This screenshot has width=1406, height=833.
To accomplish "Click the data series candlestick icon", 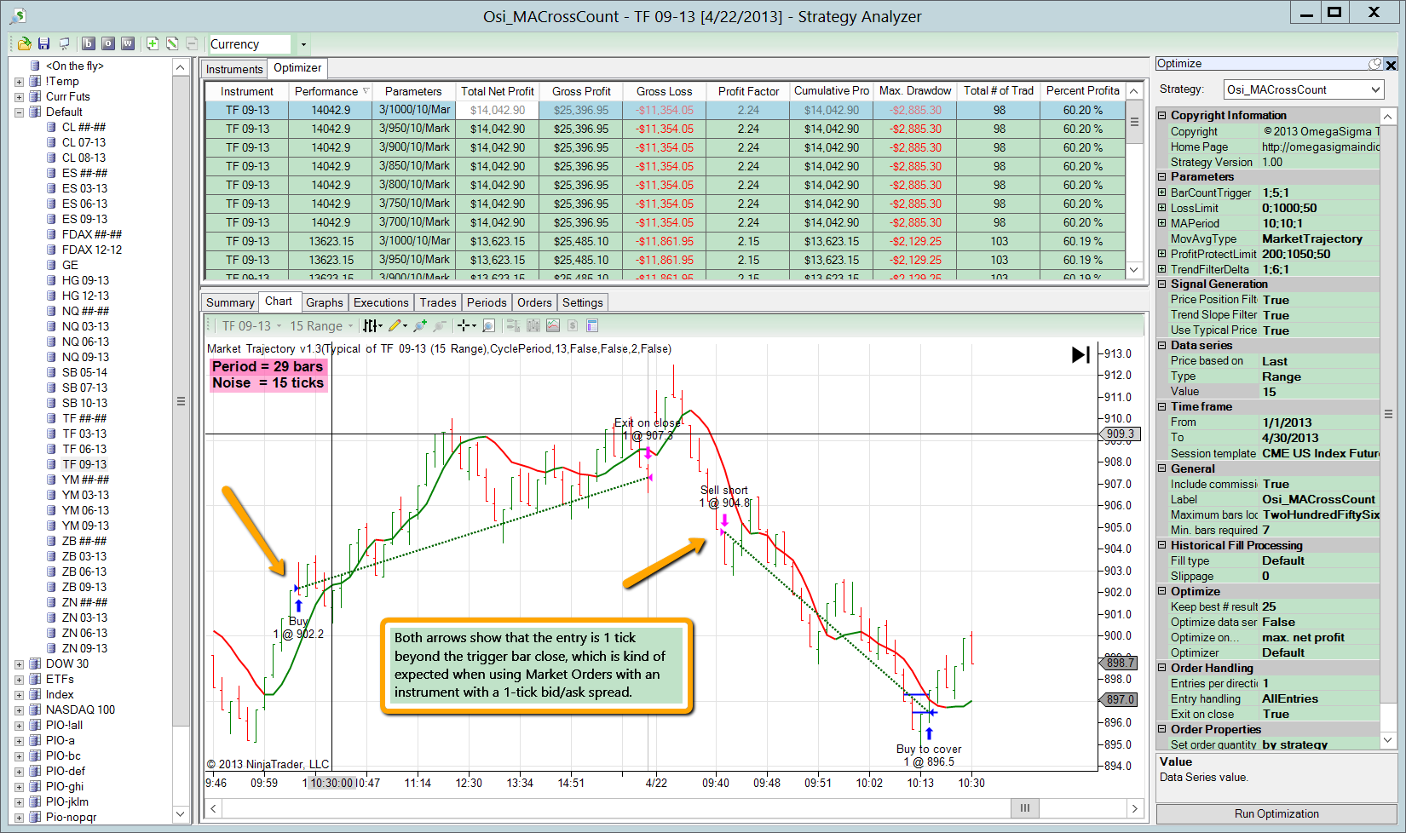I will 533,325.
